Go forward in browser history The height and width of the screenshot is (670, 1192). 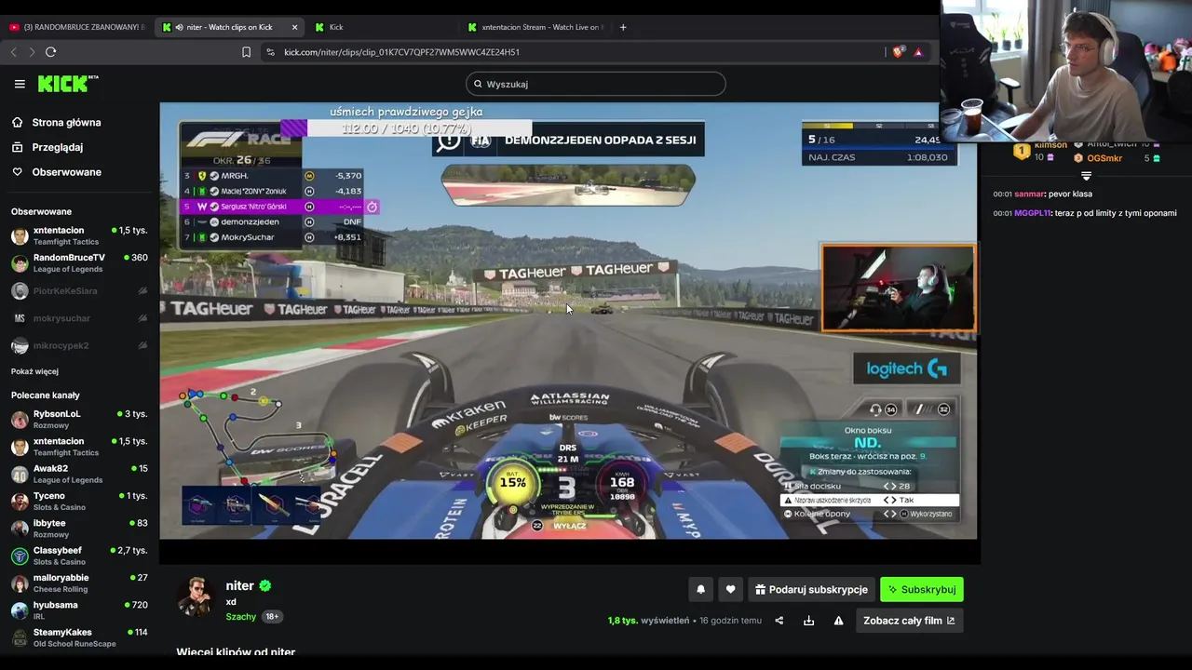click(x=32, y=52)
